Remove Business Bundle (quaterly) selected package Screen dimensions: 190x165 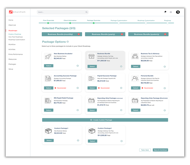tap(165, 34)
